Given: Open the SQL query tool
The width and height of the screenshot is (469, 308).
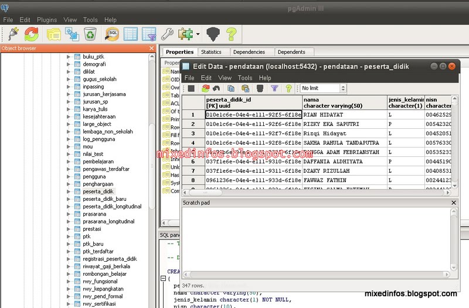Looking at the screenshot, I should (x=112, y=34).
